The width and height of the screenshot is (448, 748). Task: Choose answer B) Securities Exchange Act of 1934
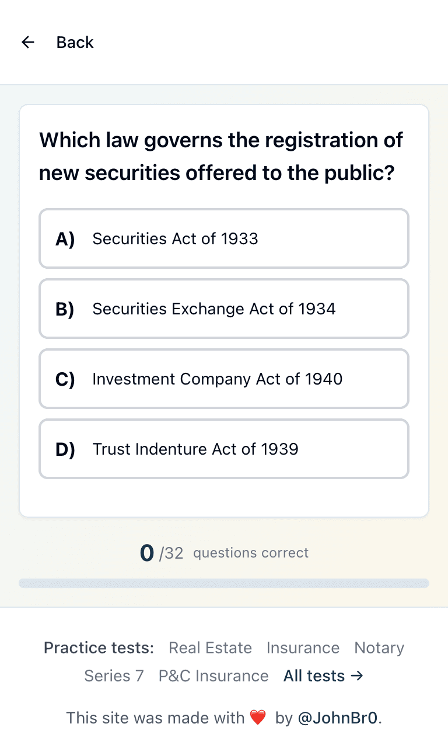coord(224,309)
